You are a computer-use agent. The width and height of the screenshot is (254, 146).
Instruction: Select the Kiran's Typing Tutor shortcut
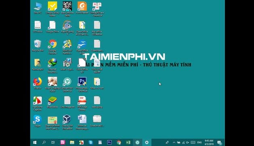pos(52,84)
